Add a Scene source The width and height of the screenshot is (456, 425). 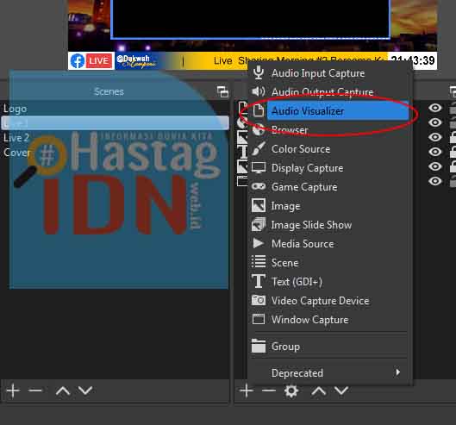284,263
